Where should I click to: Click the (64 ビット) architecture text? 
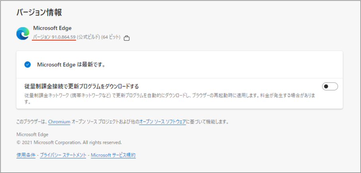pos(111,37)
